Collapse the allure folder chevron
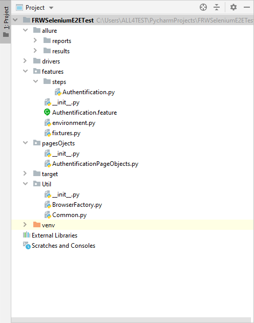Screen dimensions: 254x323 25,30
